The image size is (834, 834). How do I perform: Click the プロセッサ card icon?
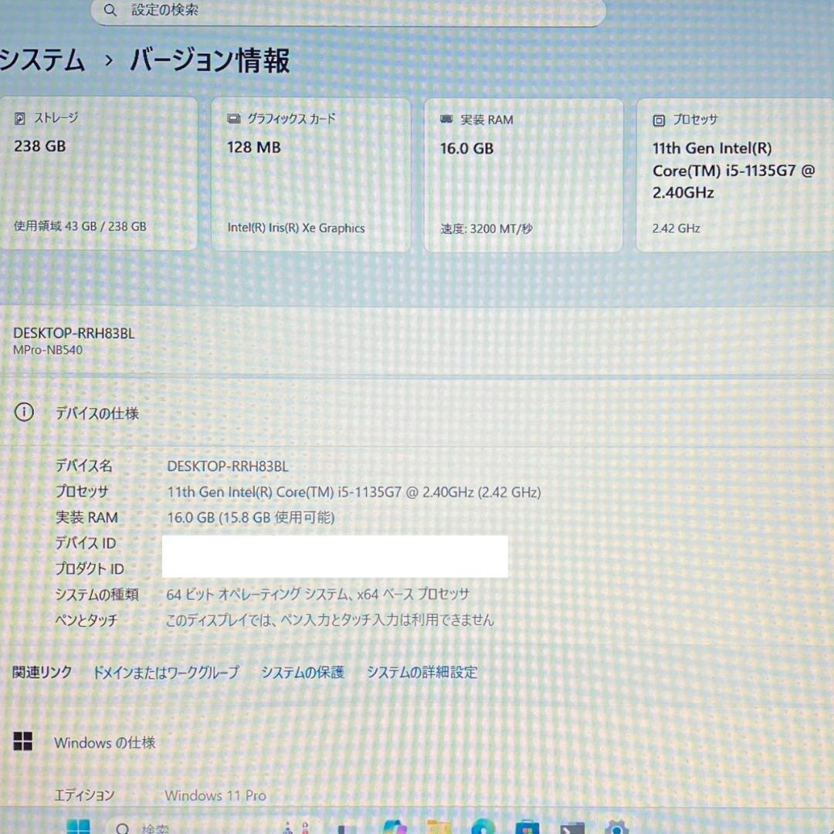coord(659,120)
